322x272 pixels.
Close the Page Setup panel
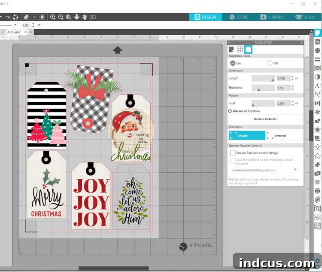pyautogui.click(x=302, y=43)
